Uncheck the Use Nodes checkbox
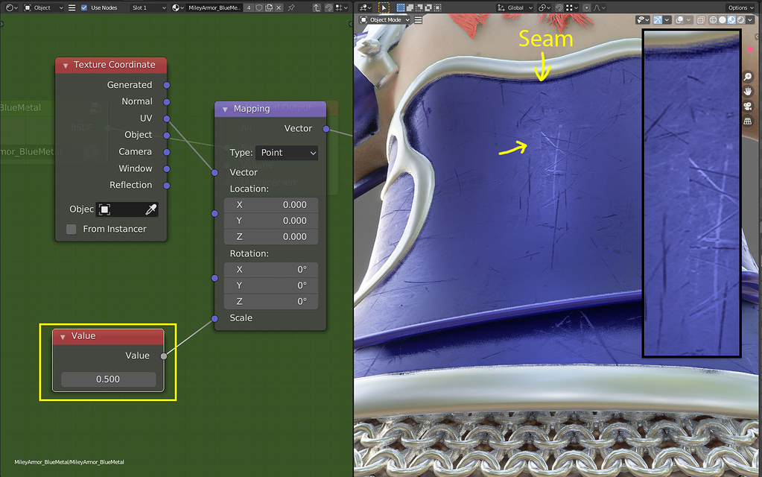The image size is (762, 477). (84, 7)
